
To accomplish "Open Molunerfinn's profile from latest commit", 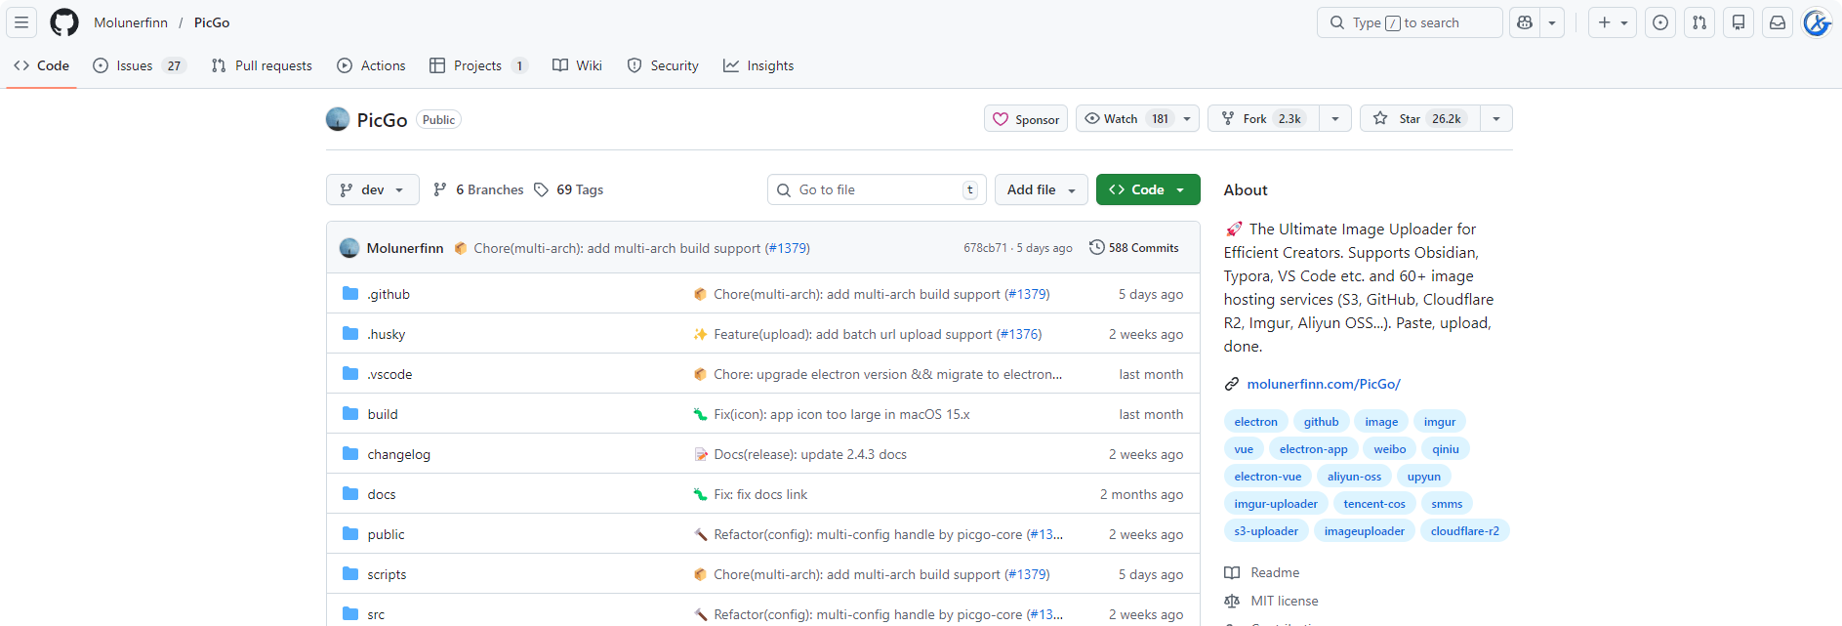I will pyautogui.click(x=405, y=248).
